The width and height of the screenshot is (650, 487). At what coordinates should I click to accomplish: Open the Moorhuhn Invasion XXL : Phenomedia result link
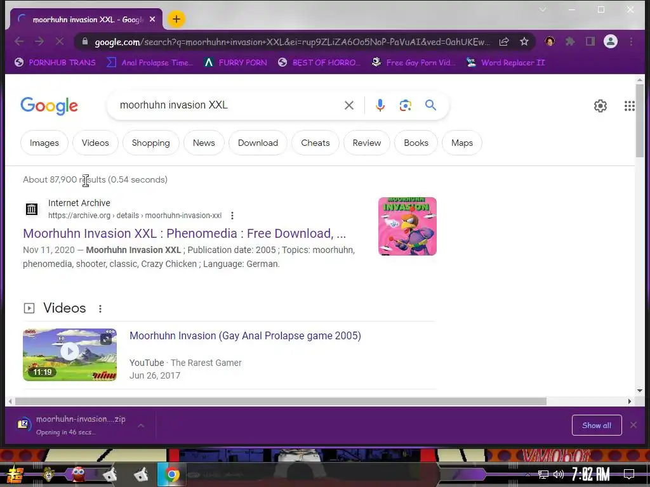[185, 233]
